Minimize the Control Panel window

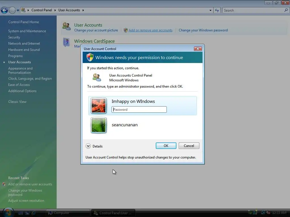point(268,3)
